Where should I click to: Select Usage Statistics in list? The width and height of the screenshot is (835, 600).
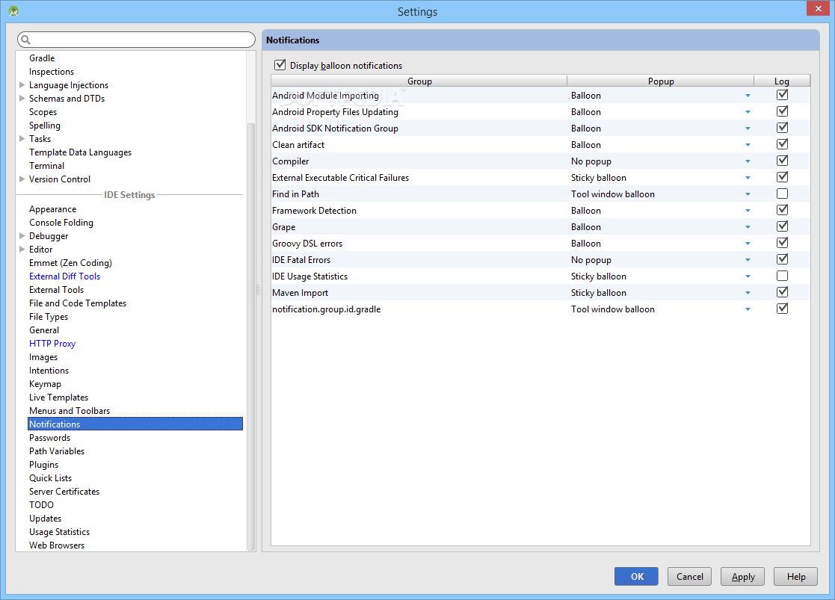(x=59, y=532)
